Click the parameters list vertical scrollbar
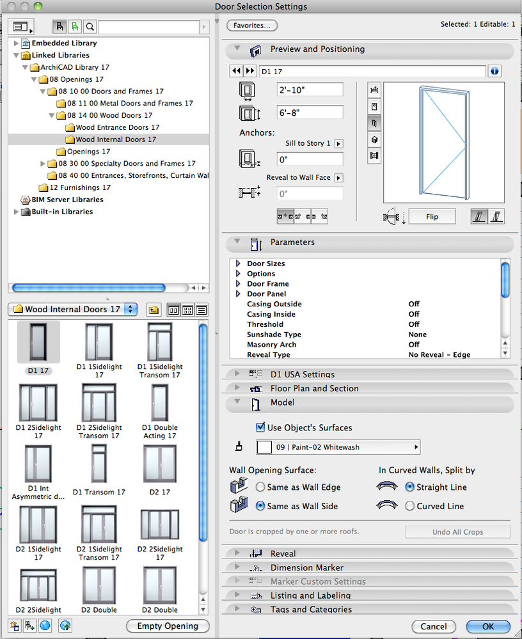The width and height of the screenshot is (522, 639). (505, 280)
